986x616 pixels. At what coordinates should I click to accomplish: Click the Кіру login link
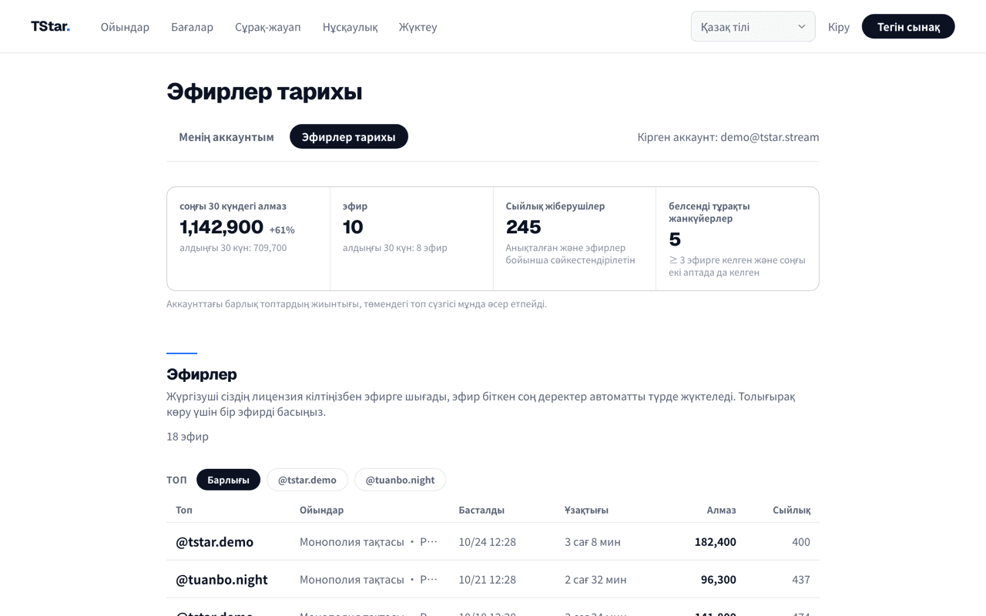838,27
